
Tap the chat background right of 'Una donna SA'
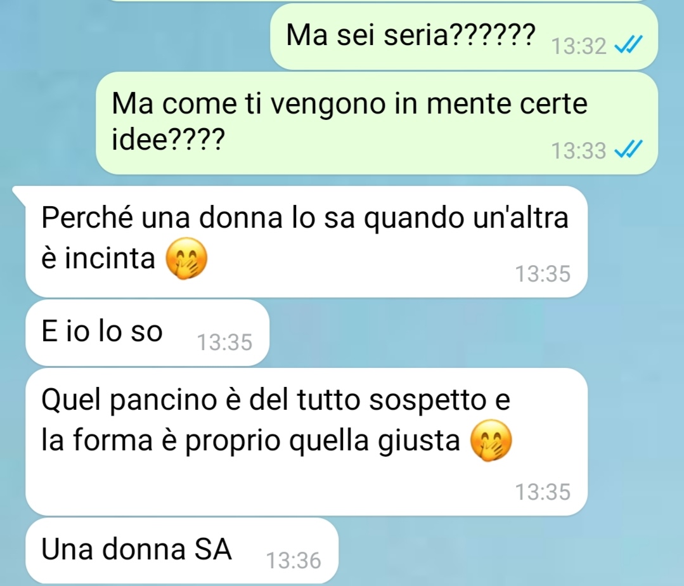pos(506,550)
